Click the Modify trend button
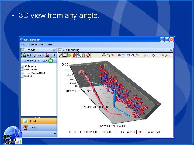This screenshot has height=145, width=194. pos(39,55)
